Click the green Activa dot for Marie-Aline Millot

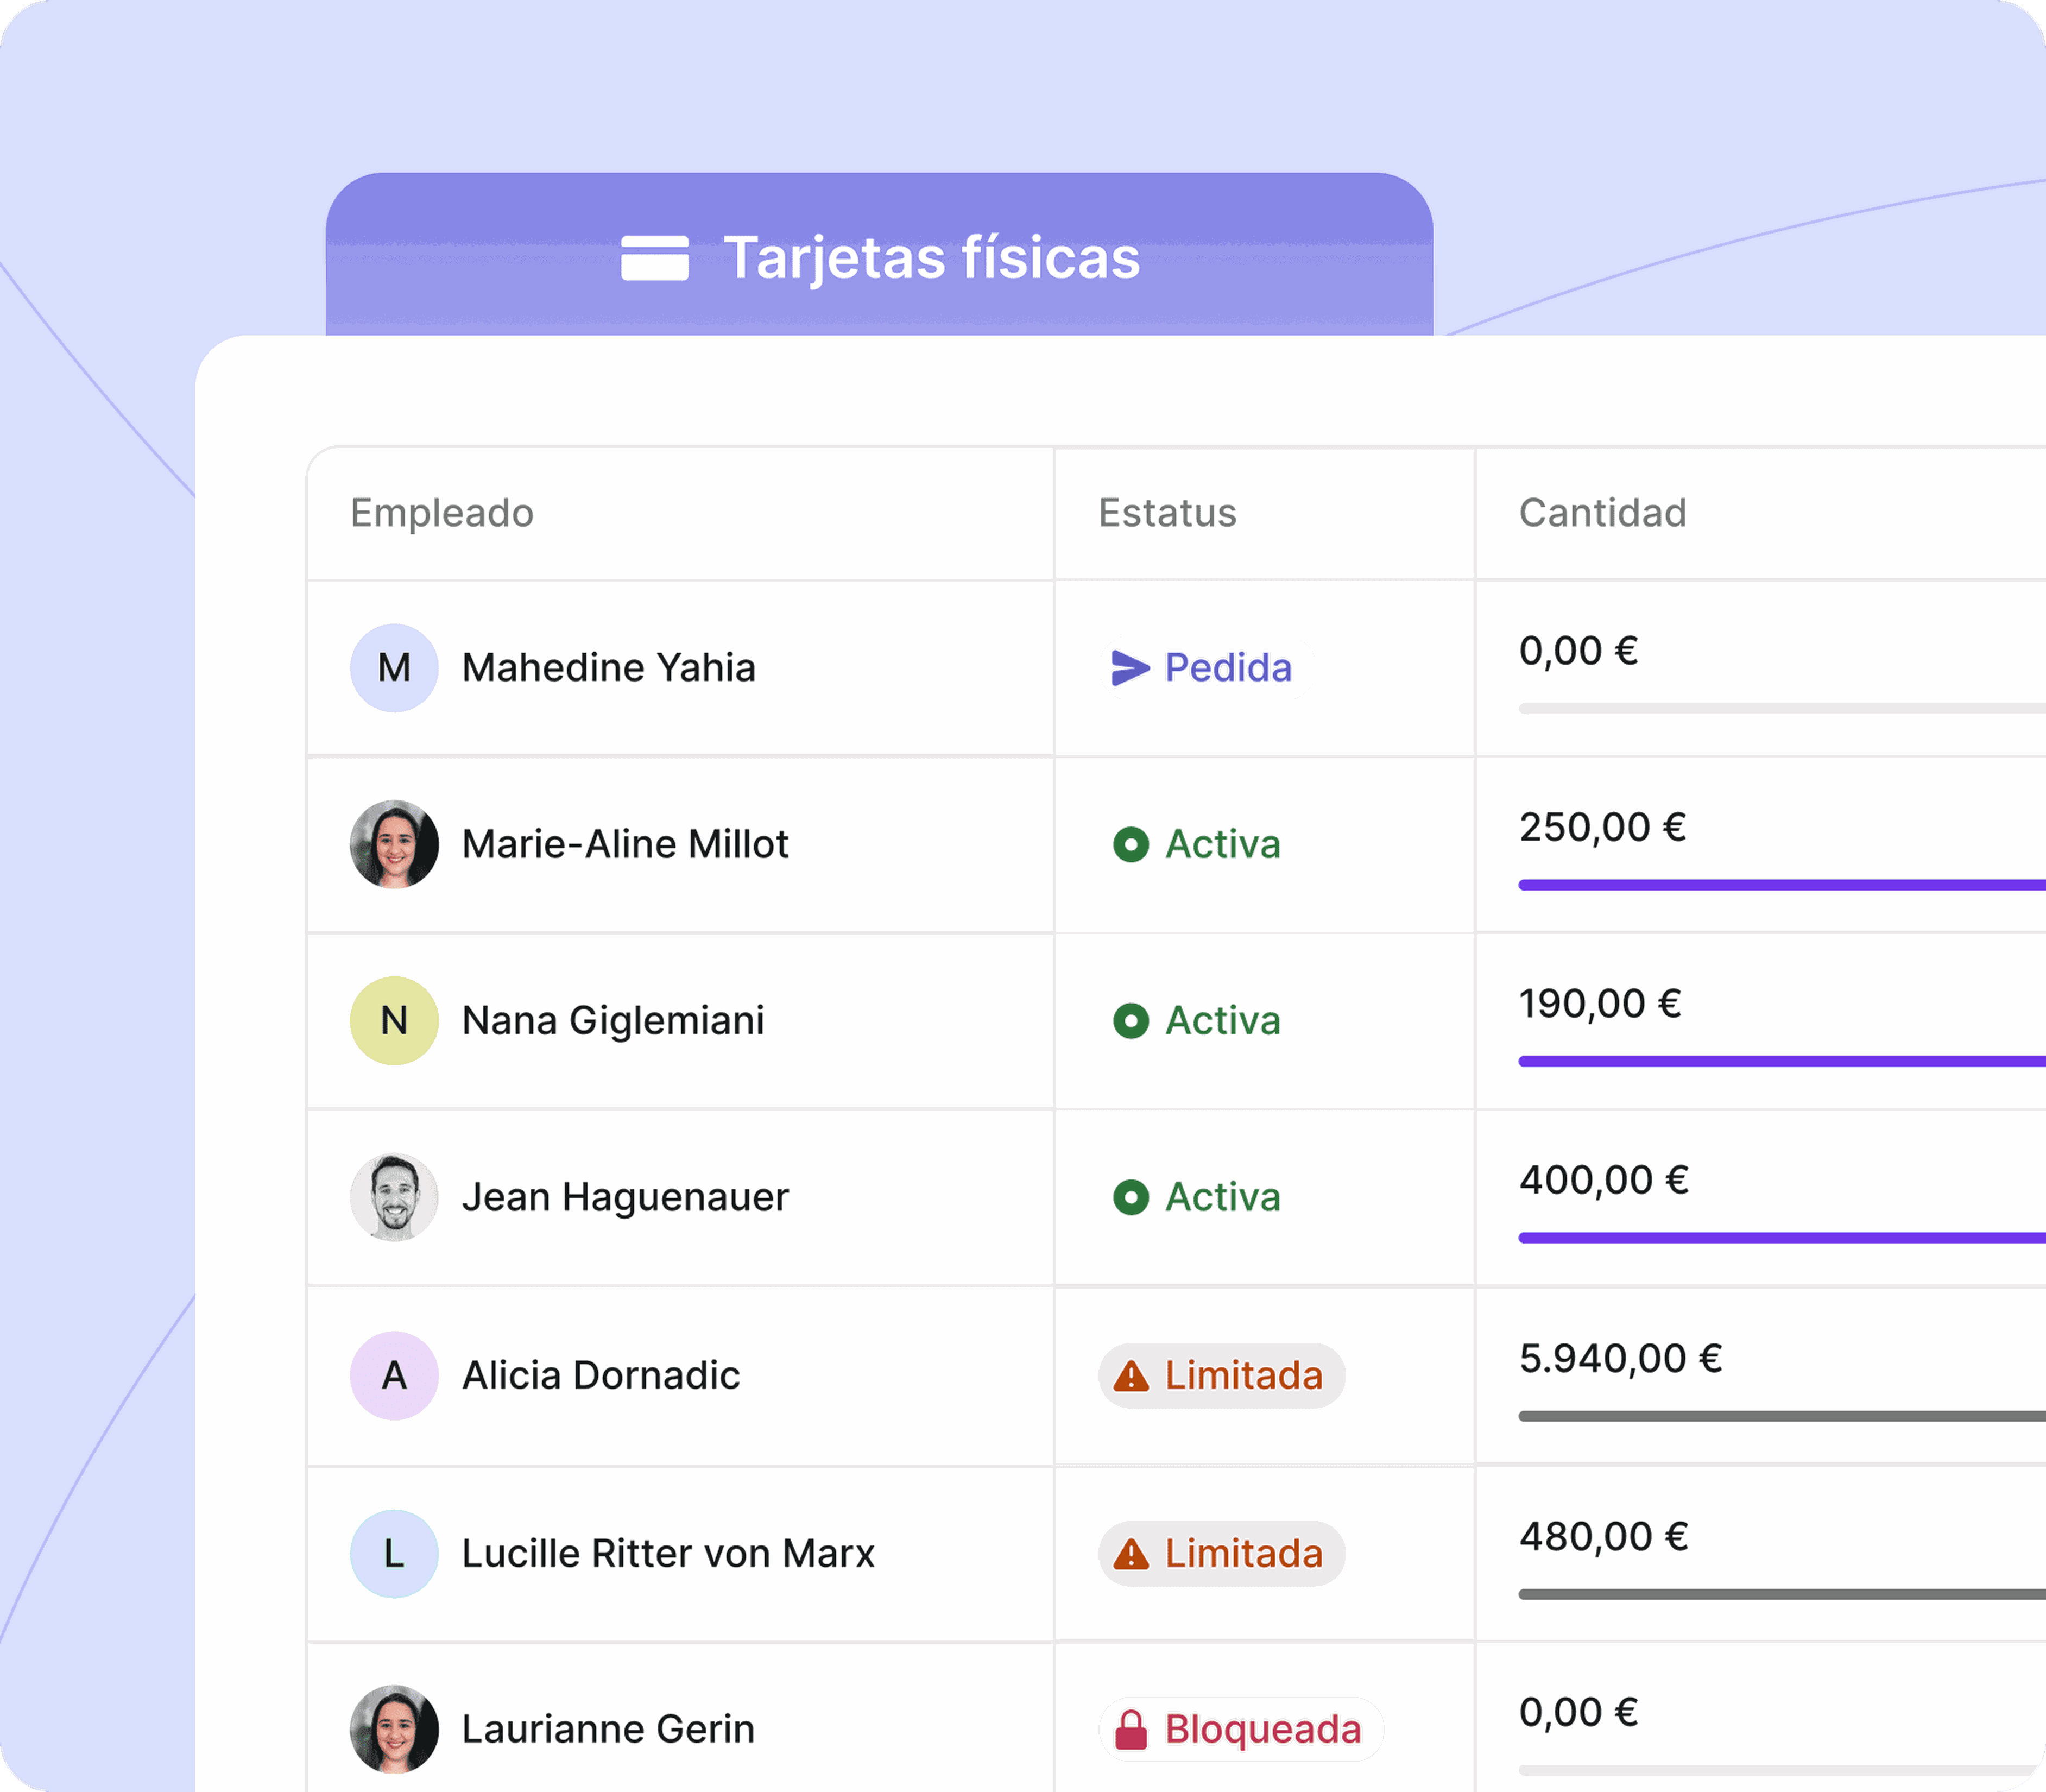click(x=1131, y=844)
